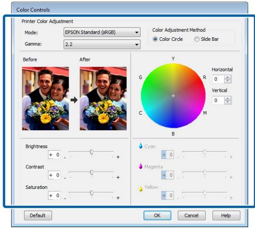Click the R label beside color circle
Viewport: 255px width, 228px height.
point(204,77)
